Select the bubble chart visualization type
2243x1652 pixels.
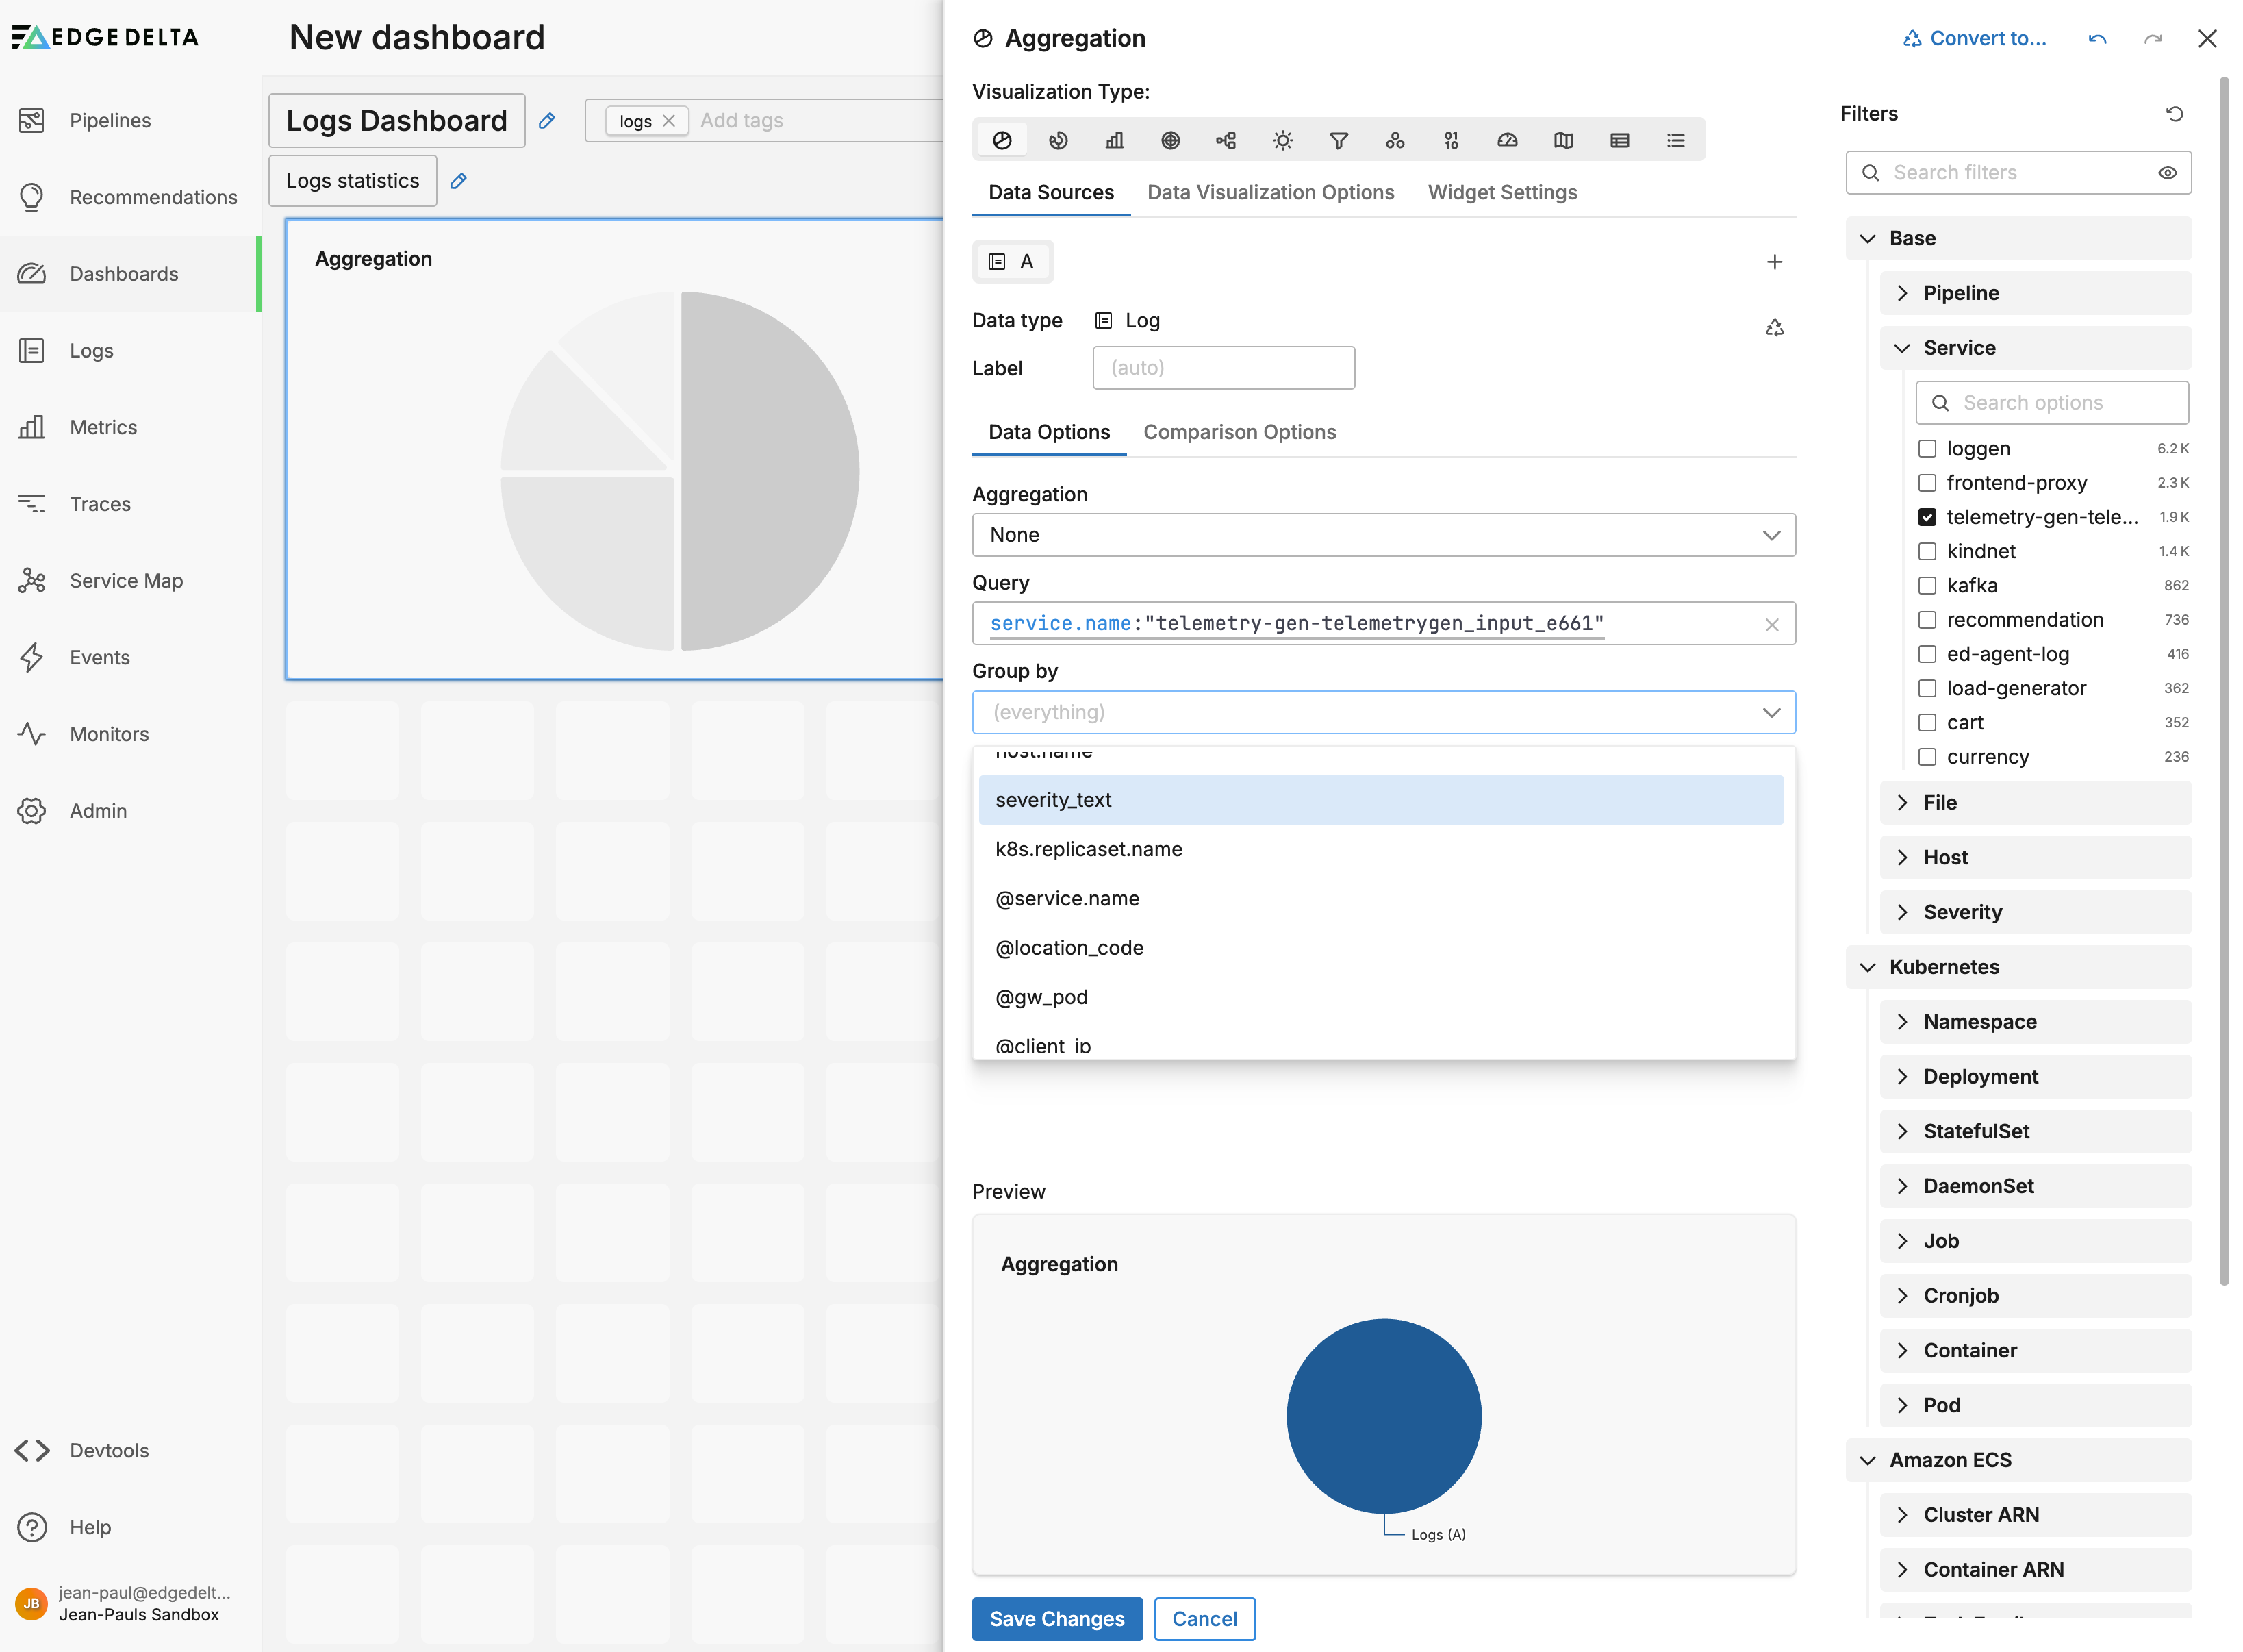pos(1395,141)
